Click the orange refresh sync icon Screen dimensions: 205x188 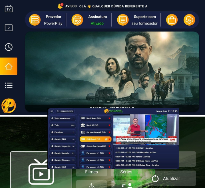[x=189, y=20]
